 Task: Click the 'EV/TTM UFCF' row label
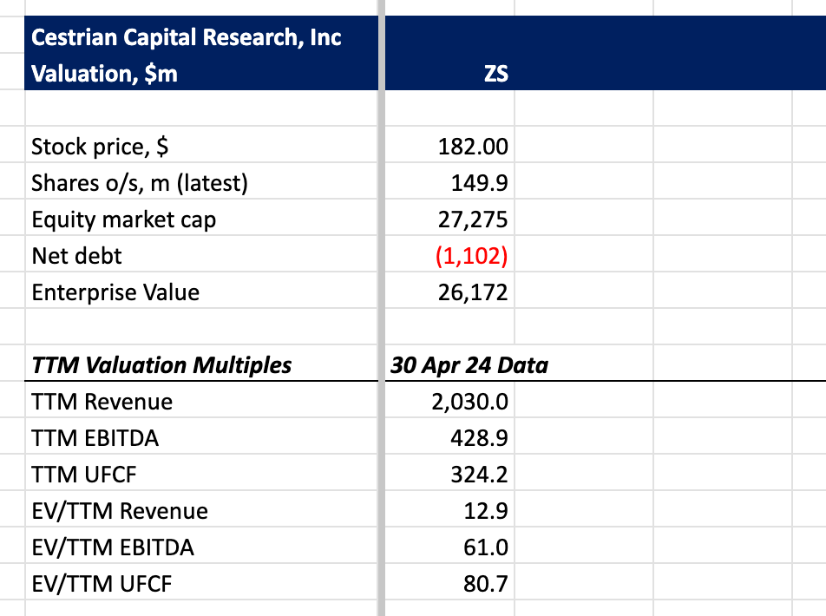point(102,584)
